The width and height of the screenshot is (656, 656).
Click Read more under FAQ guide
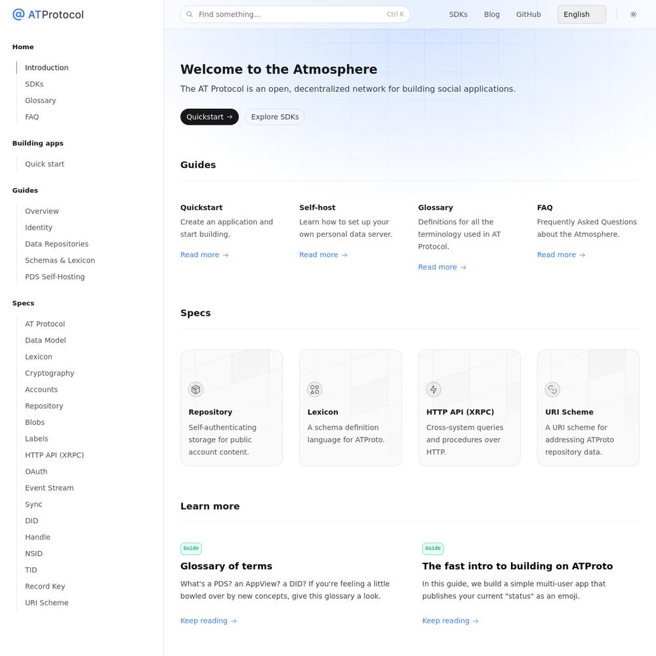click(561, 255)
